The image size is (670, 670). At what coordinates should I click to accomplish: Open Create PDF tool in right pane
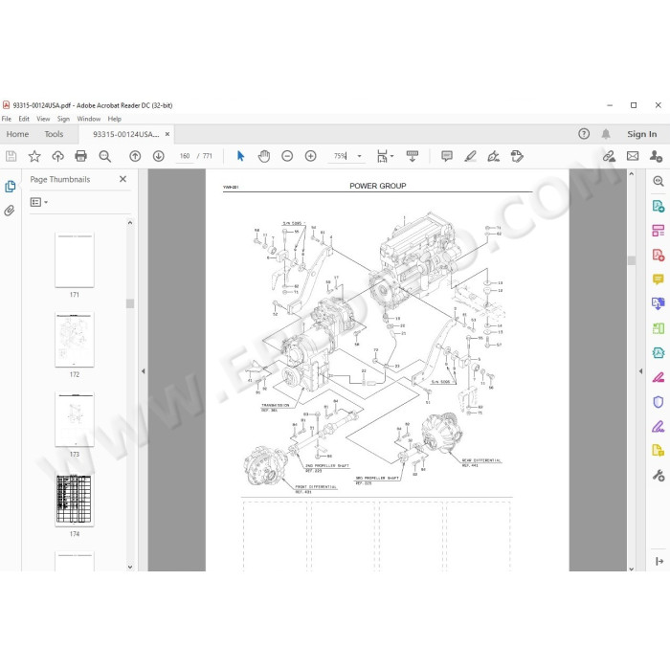659,256
